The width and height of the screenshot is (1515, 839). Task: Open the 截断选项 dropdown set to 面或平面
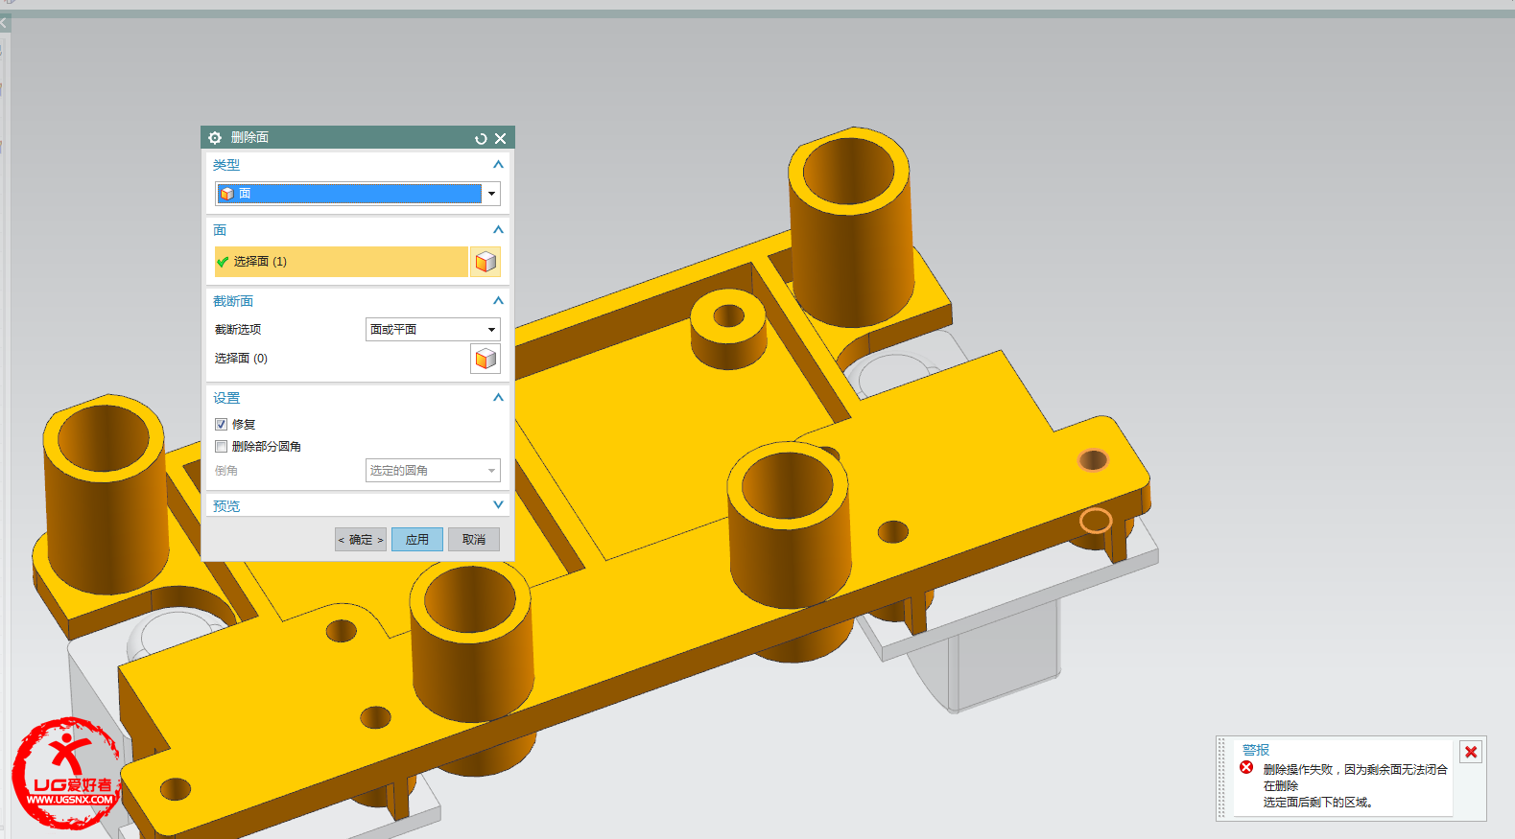click(x=433, y=329)
